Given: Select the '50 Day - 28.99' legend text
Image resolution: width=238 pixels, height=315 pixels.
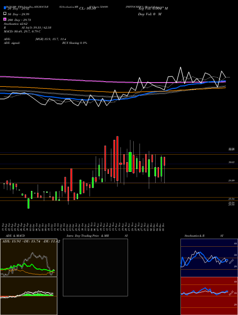Looking at the screenshot, I should tap(19, 14).
